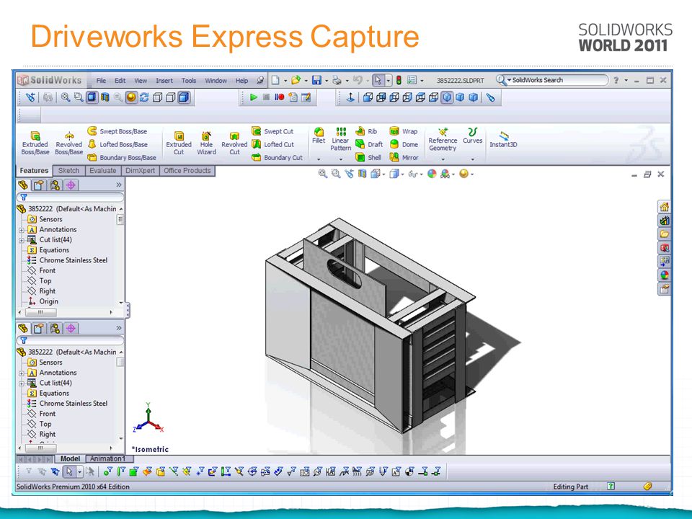Select the Extruded Boss/Base tool

coord(35,143)
